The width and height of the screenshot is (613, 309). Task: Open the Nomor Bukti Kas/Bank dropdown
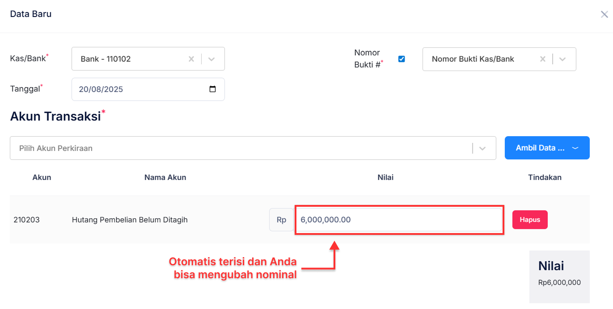(x=563, y=58)
